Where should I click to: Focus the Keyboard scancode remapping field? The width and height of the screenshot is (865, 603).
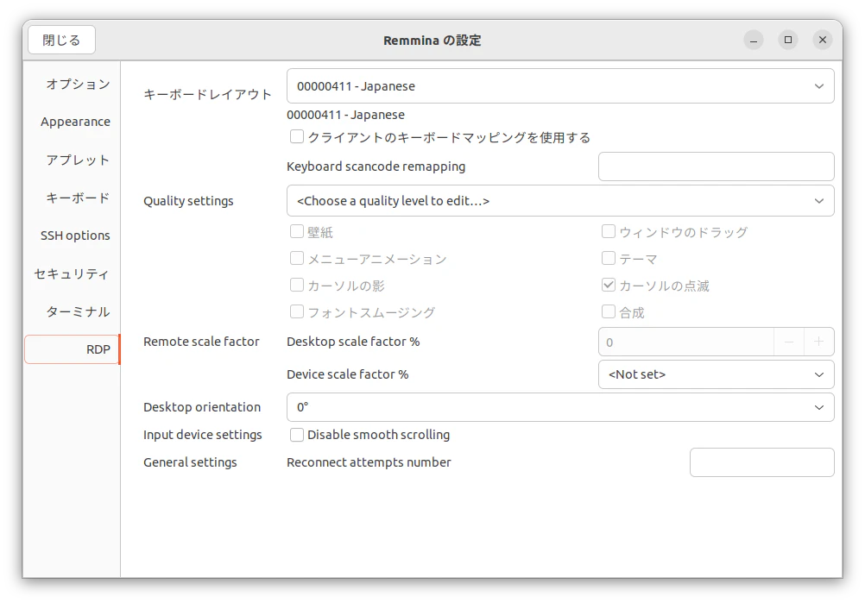click(x=716, y=166)
